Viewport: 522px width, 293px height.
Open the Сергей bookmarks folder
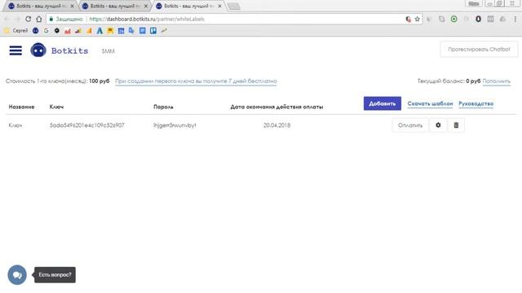coord(15,31)
